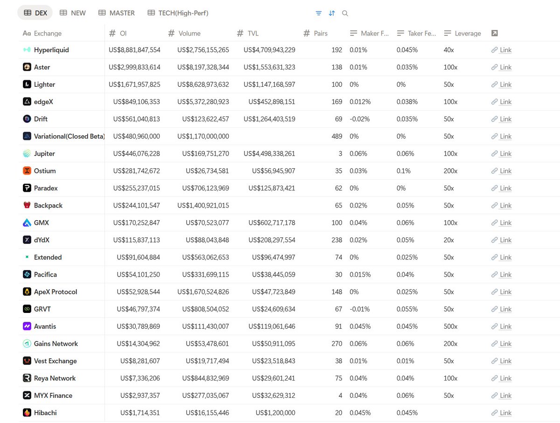The width and height of the screenshot is (560, 423).
Task: Click the Jupiter logo icon
Action: pyautogui.click(x=27, y=153)
